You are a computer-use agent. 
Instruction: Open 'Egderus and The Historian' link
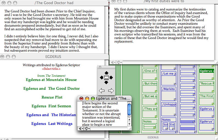coord(51,115)
